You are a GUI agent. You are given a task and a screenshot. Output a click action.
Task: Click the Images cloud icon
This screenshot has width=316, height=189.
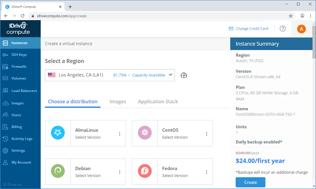(x=6, y=103)
